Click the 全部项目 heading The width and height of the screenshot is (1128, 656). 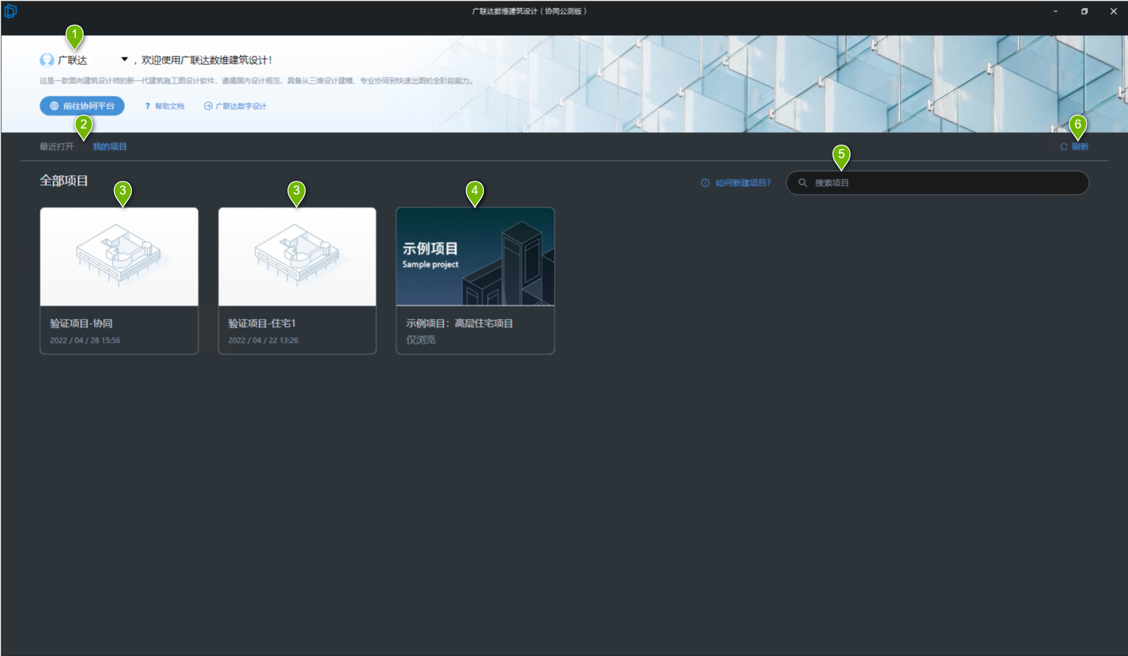coord(64,181)
